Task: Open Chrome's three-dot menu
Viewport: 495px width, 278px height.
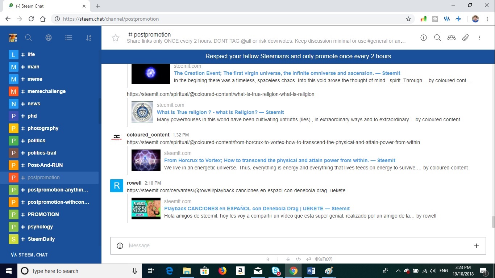Action: point(487,19)
